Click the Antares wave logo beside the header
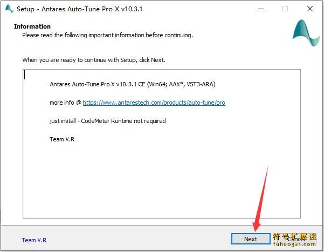 pos(306,33)
